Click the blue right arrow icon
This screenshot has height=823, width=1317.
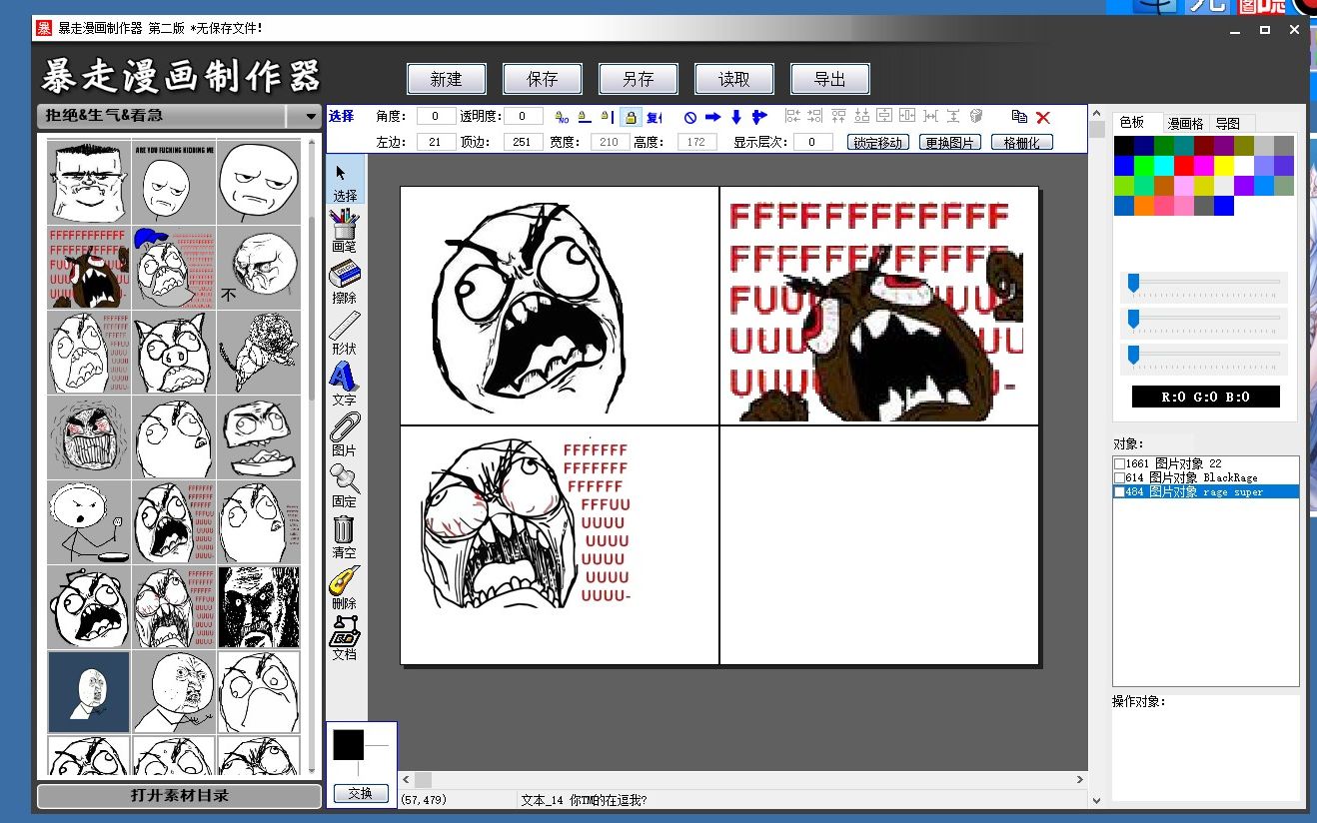coord(713,117)
